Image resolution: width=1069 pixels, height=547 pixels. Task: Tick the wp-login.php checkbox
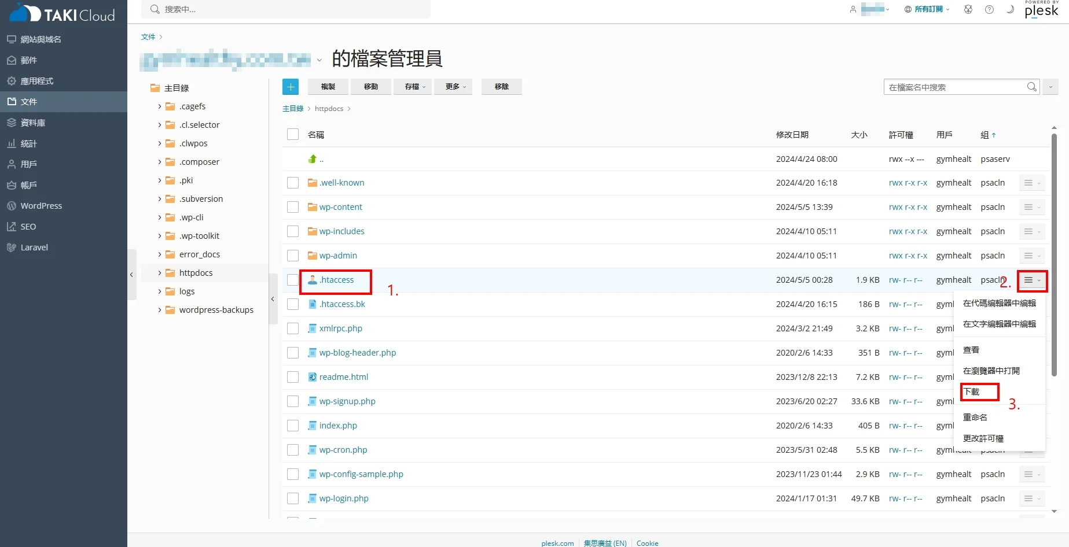point(293,498)
